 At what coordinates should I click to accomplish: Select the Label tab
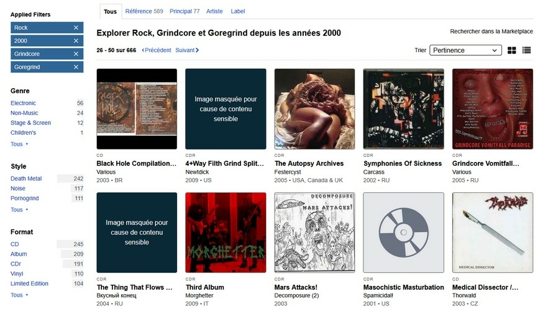237,11
